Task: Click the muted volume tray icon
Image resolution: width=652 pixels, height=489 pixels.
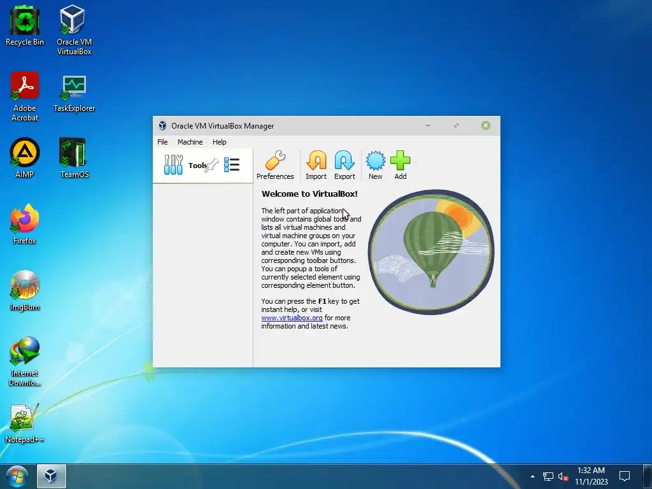Action: 563,476
